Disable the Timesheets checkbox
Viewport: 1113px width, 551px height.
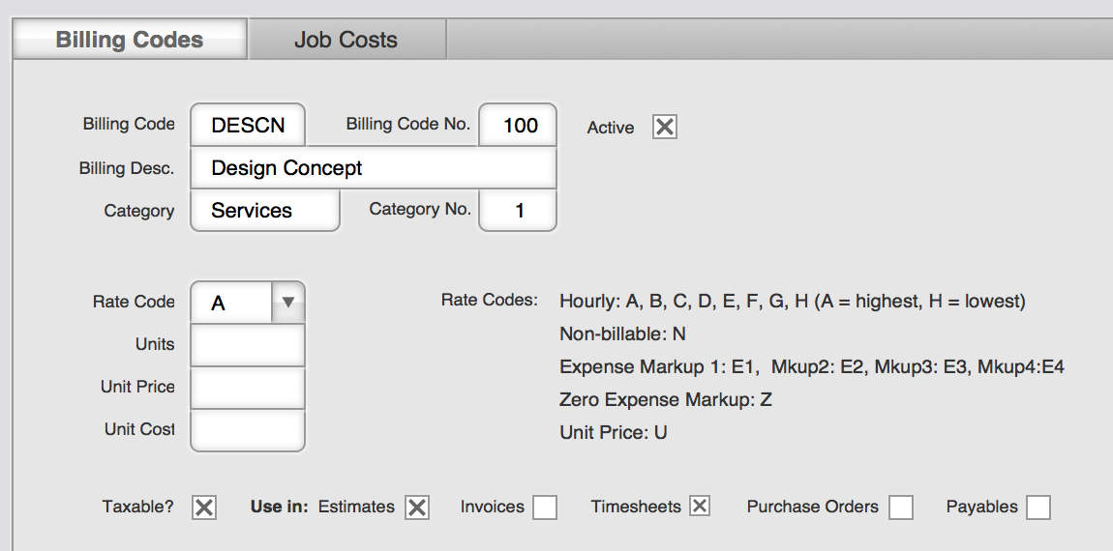click(x=700, y=506)
